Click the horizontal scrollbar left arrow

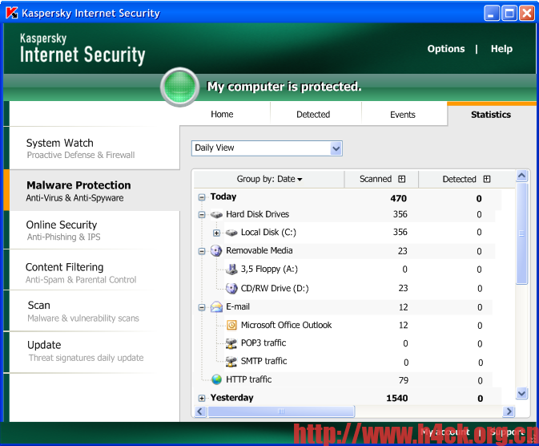click(200, 412)
